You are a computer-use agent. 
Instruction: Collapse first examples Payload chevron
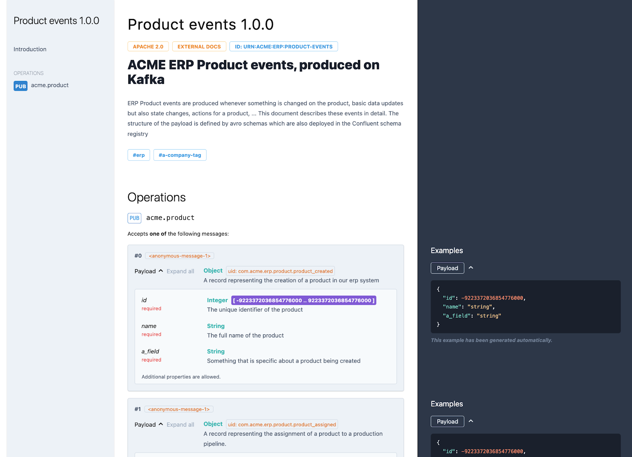click(471, 268)
